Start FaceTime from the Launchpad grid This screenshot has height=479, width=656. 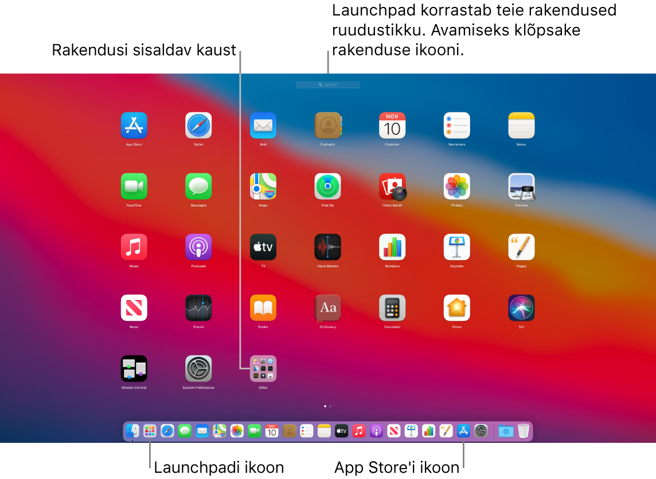click(x=134, y=186)
